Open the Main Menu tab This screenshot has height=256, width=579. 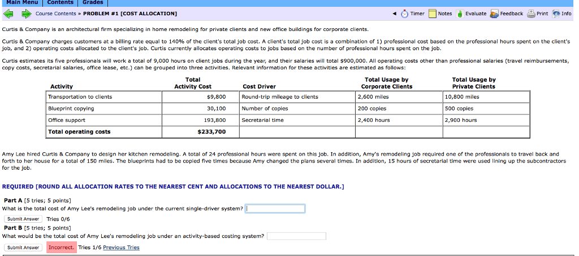[x=22, y=3]
